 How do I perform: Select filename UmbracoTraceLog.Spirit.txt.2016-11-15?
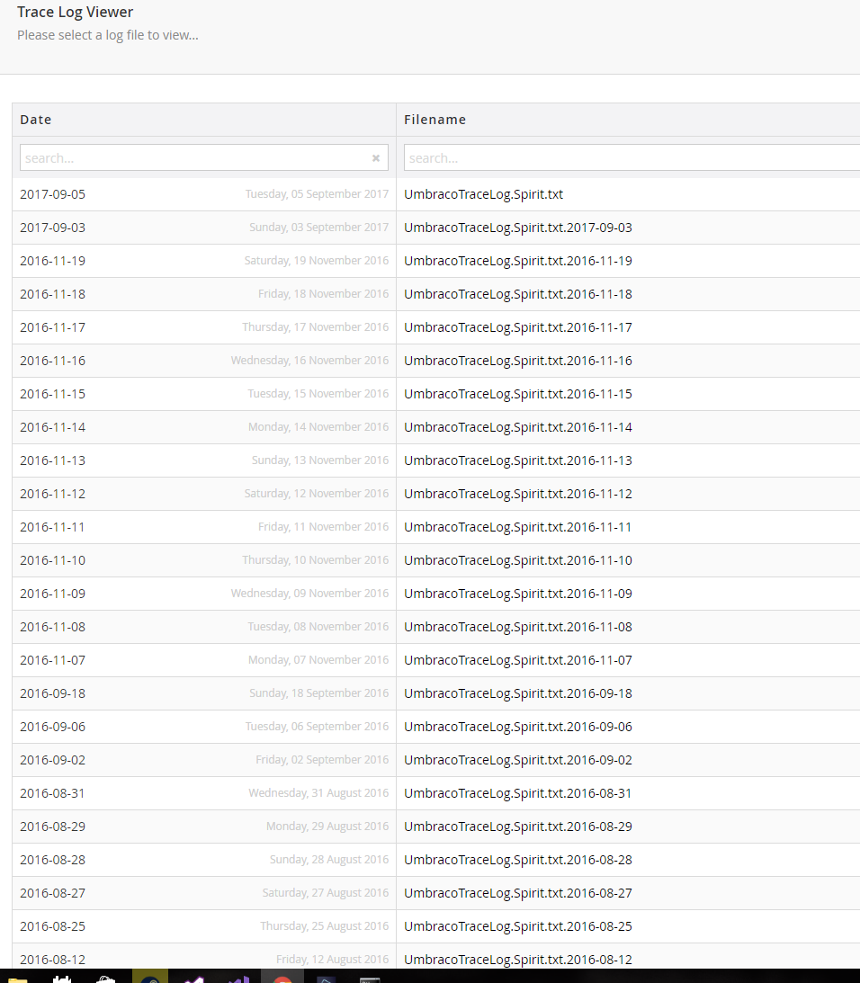click(x=518, y=394)
